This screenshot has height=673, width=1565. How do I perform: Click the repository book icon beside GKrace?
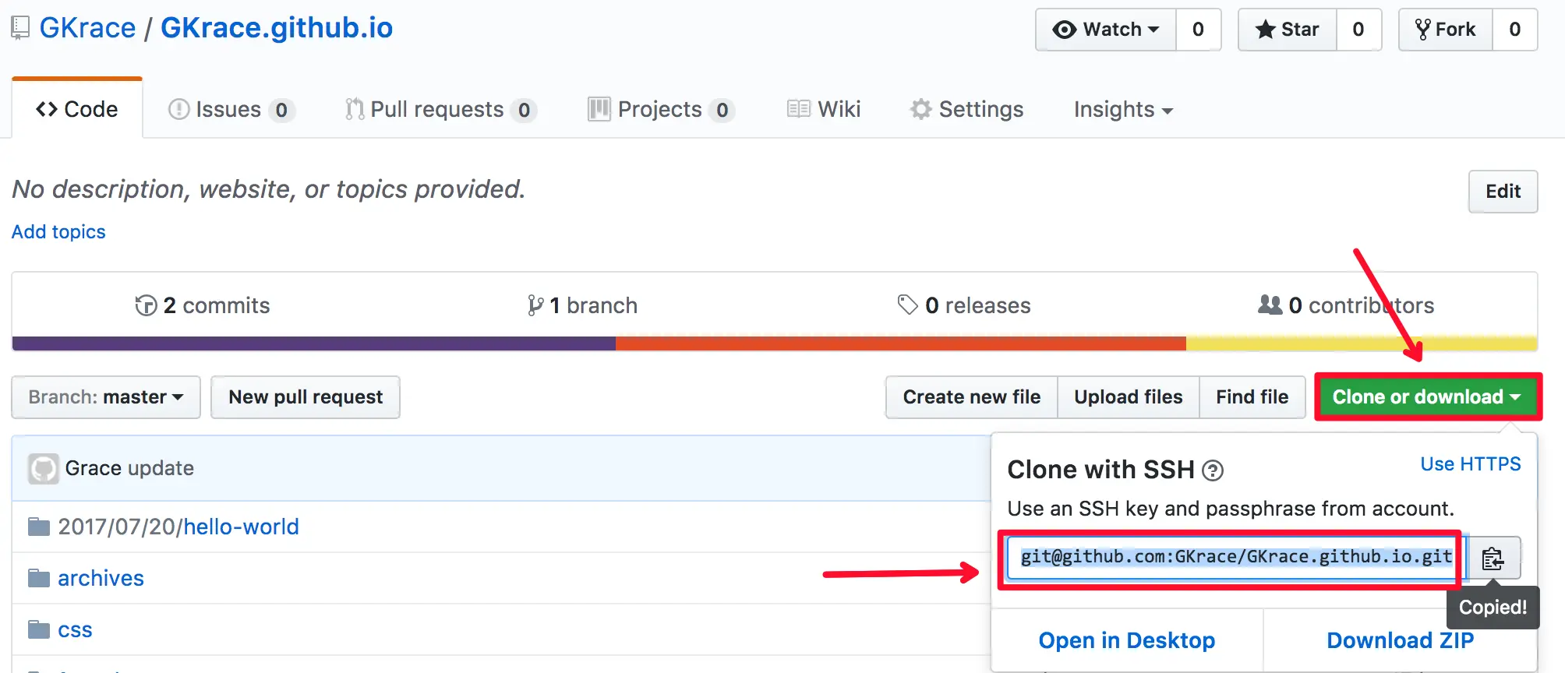20,28
